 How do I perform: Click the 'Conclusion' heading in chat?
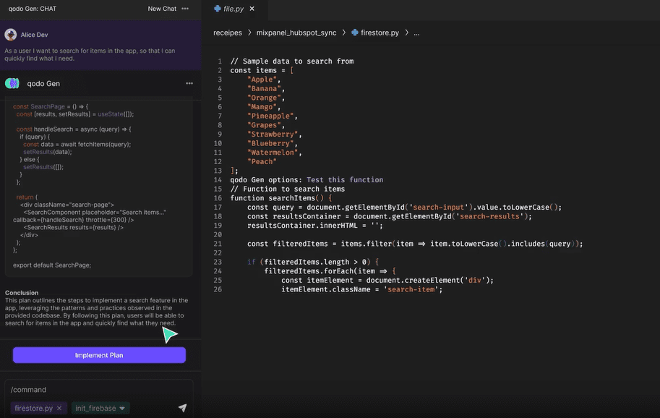[22, 293]
